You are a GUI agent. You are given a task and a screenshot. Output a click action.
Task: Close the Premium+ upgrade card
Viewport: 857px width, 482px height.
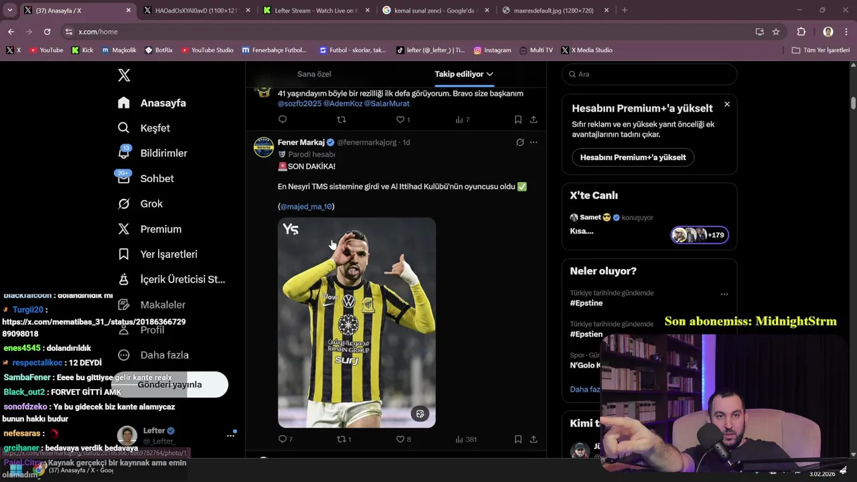(727, 104)
